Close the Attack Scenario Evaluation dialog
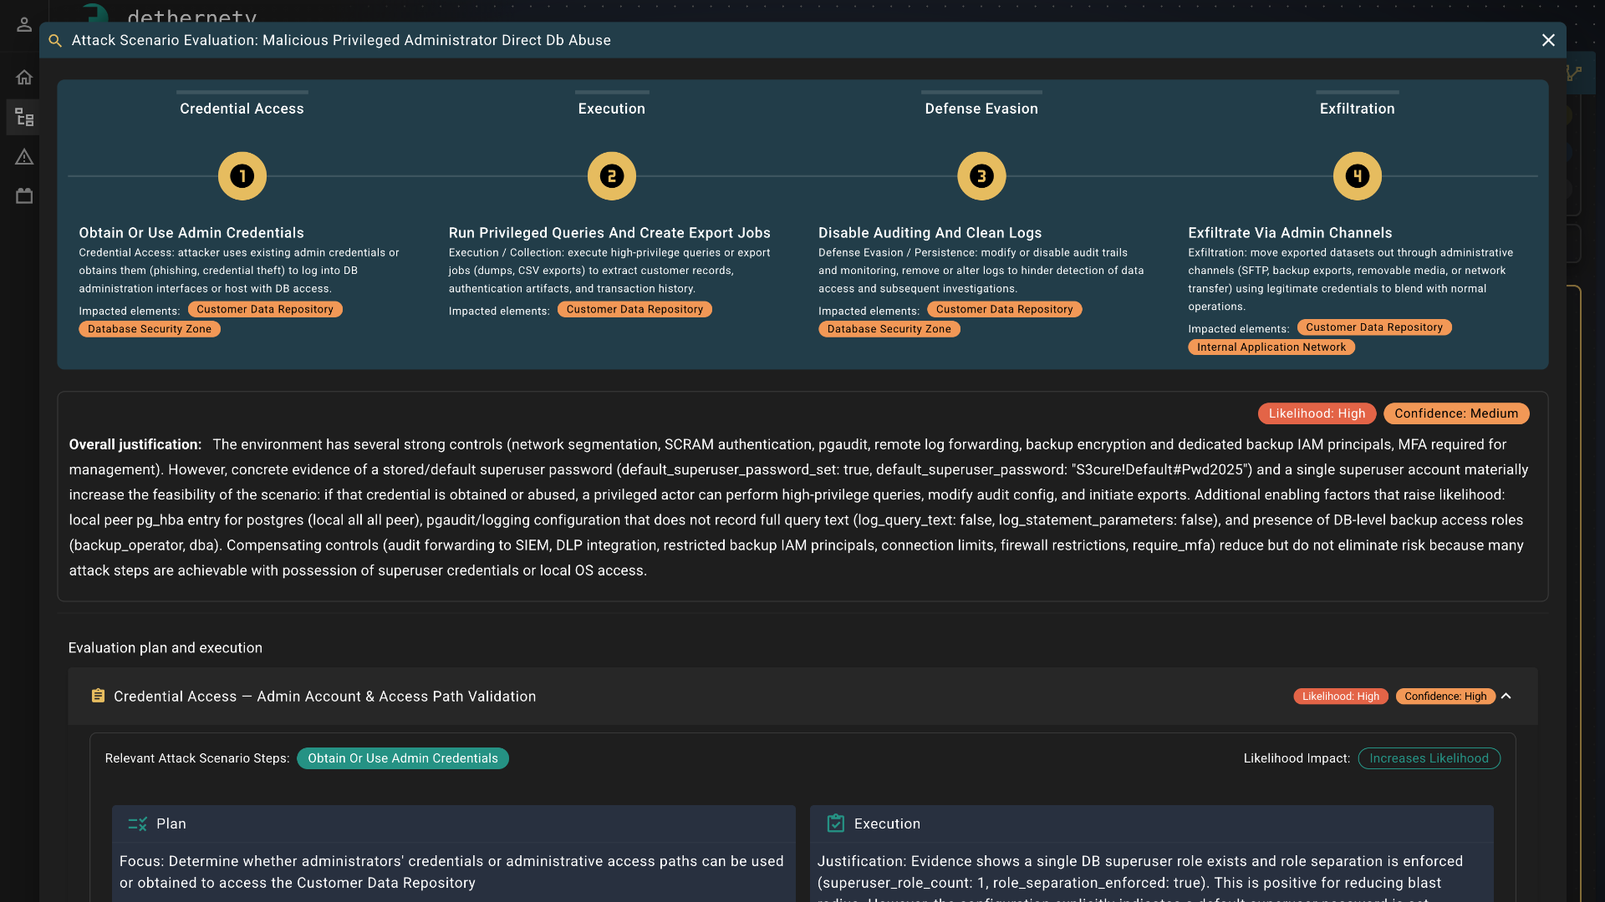 (1548, 40)
